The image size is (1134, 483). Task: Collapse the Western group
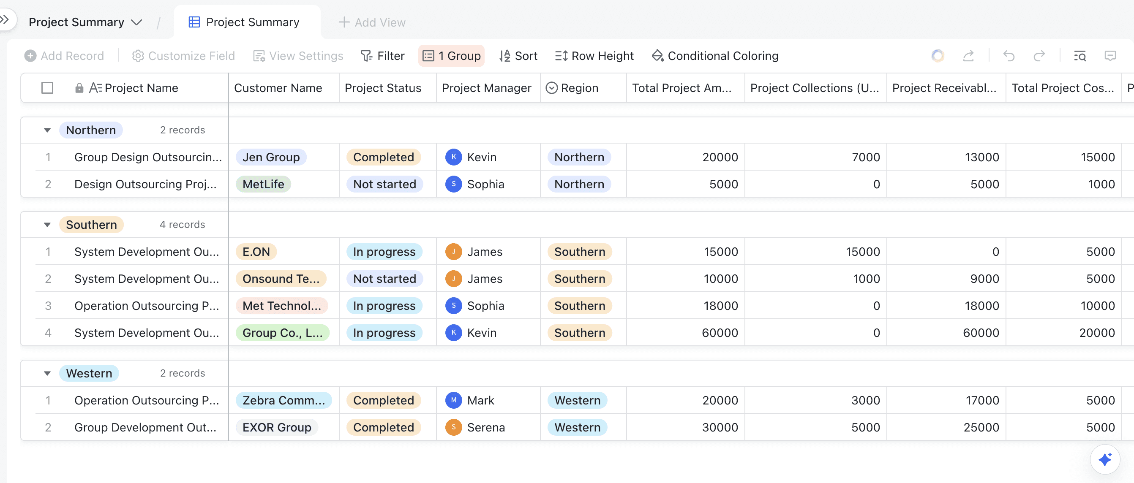click(47, 374)
